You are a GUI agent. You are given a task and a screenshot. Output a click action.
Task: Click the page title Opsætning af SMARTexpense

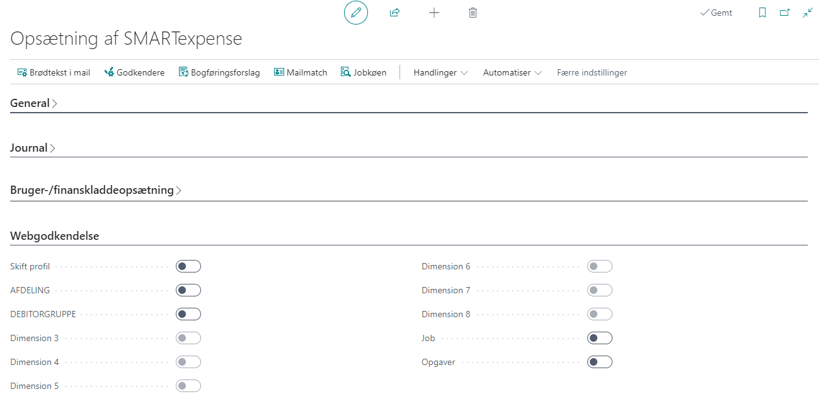[x=126, y=38]
